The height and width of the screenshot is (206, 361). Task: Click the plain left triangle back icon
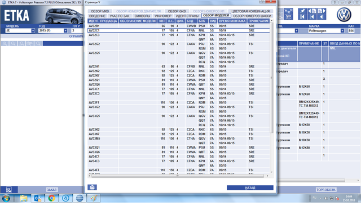coord(322,17)
